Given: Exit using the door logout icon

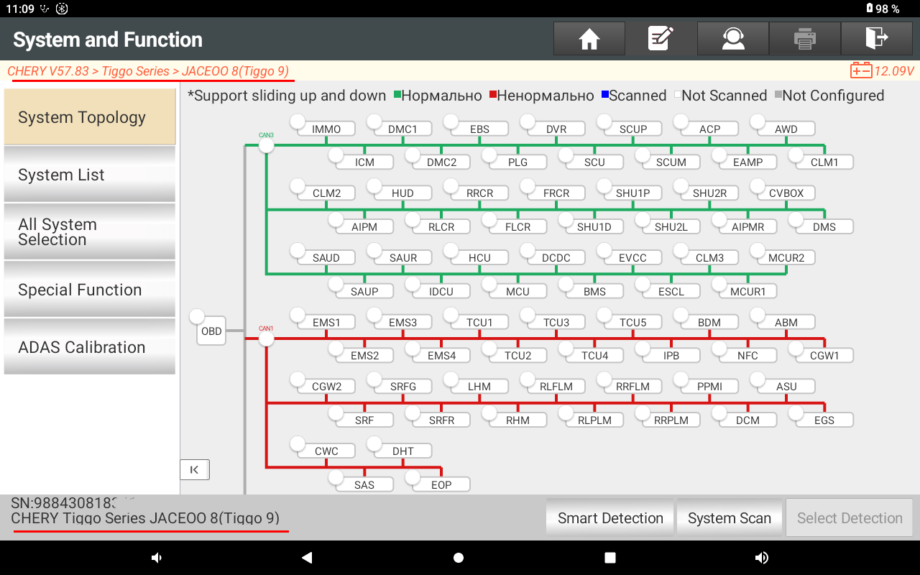Looking at the screenshot, I should 876,39.
